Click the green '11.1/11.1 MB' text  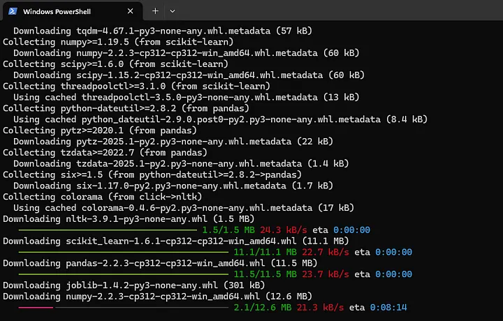(x=265, y=252)
